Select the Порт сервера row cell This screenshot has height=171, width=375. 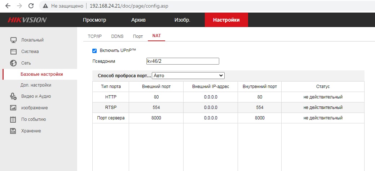111,118
